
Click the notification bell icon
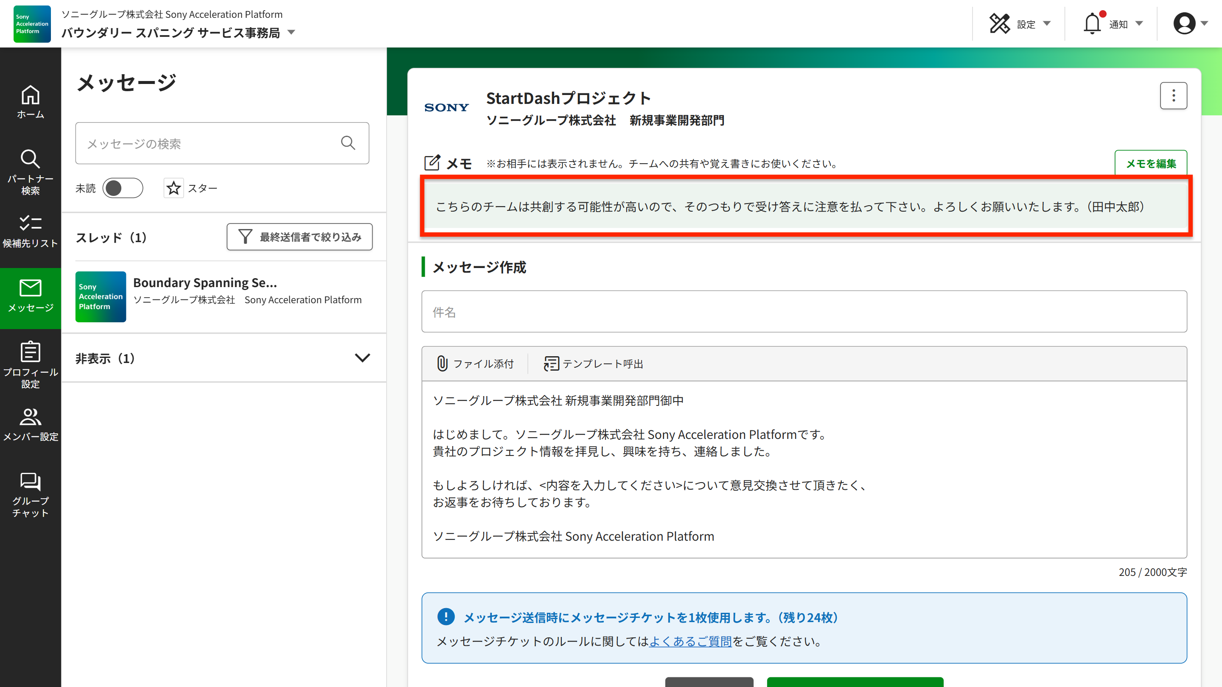pos(1092,24)
